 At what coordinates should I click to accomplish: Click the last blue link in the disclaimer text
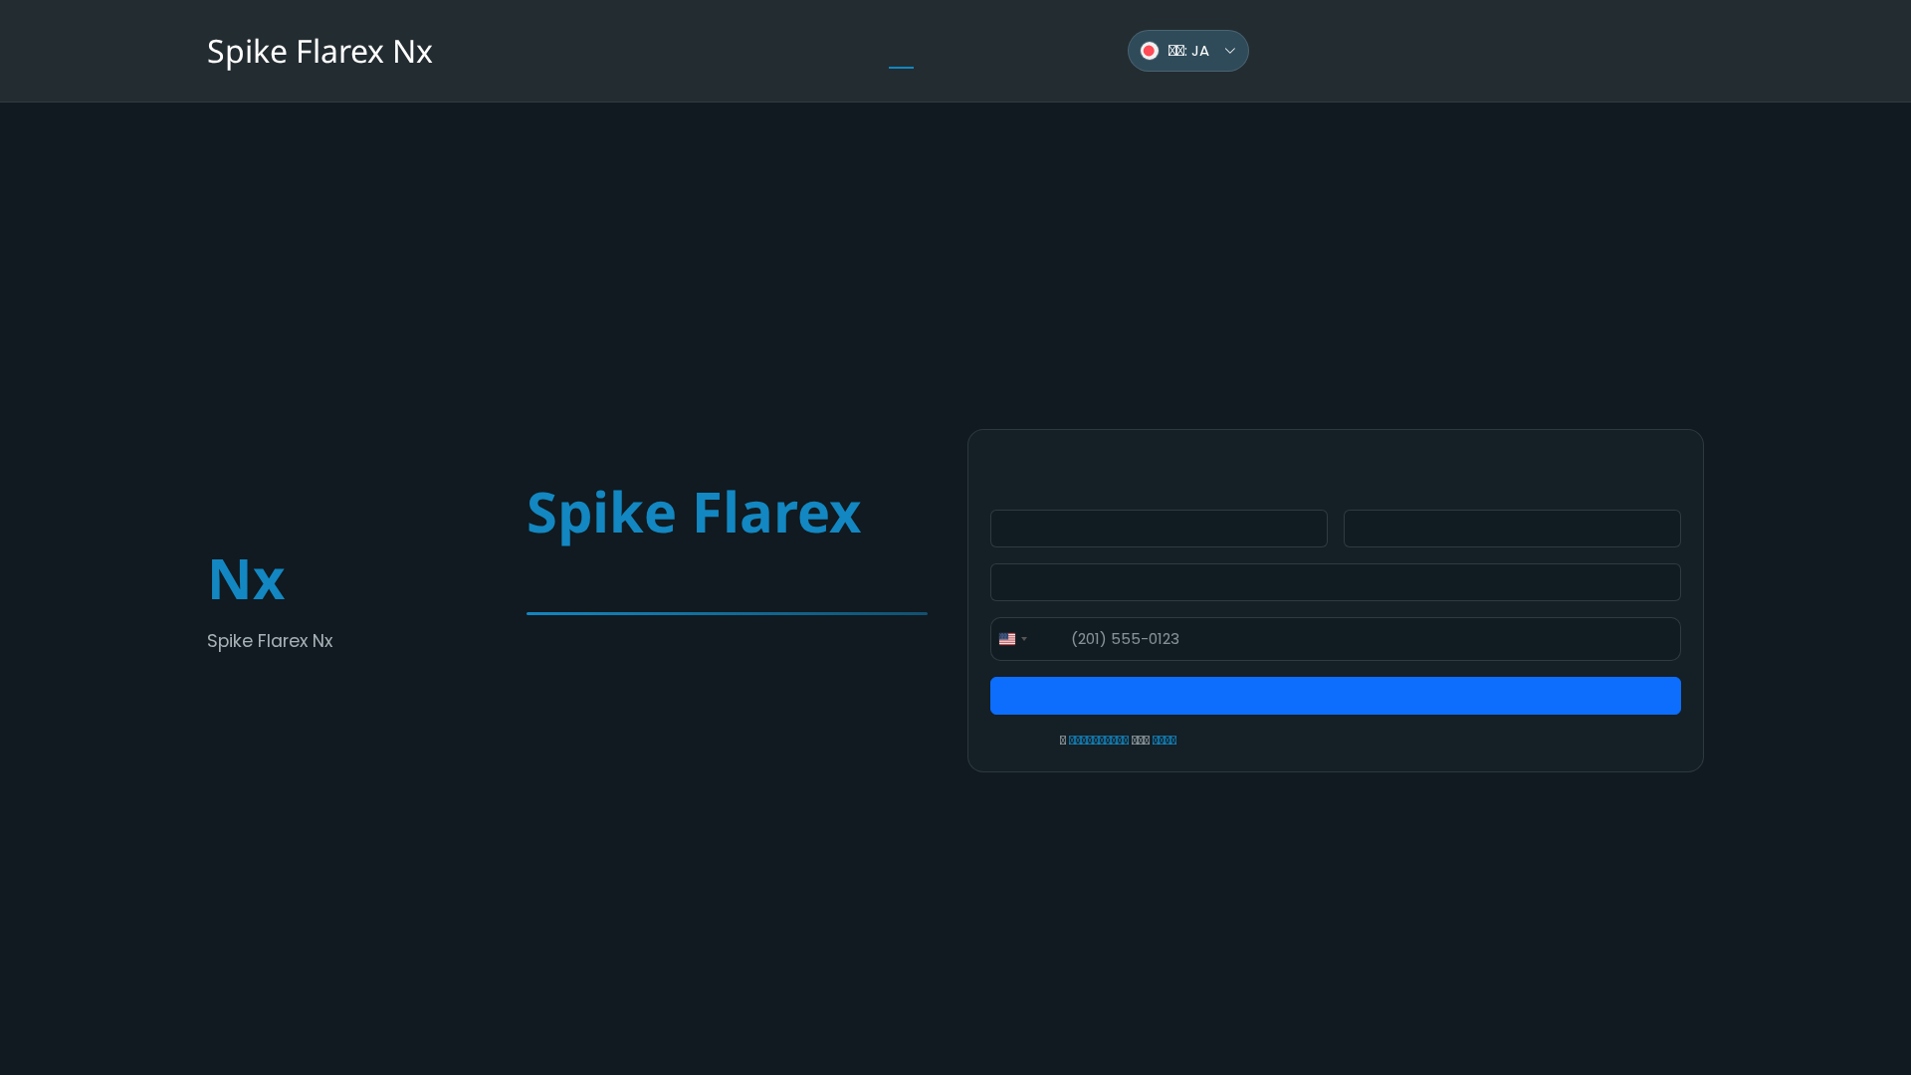(1165, 740)
